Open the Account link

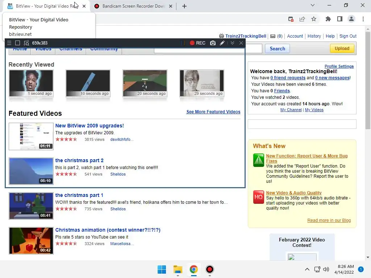[x=295, y=36]
